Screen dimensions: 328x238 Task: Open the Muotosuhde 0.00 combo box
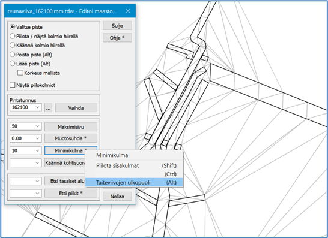(x=25, y=138)
